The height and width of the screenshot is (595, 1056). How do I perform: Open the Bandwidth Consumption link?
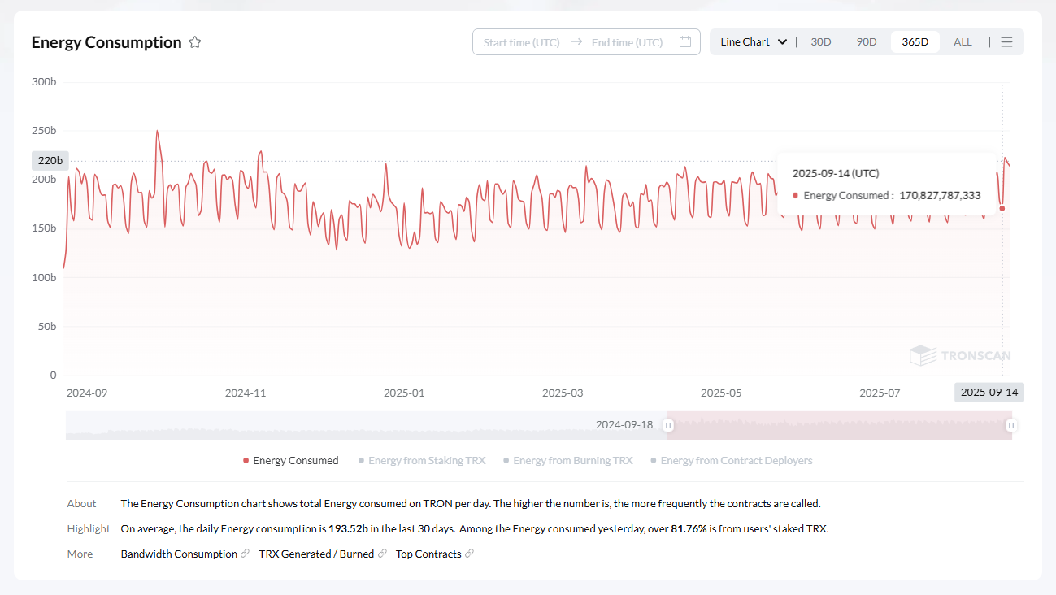click(179, 554)
